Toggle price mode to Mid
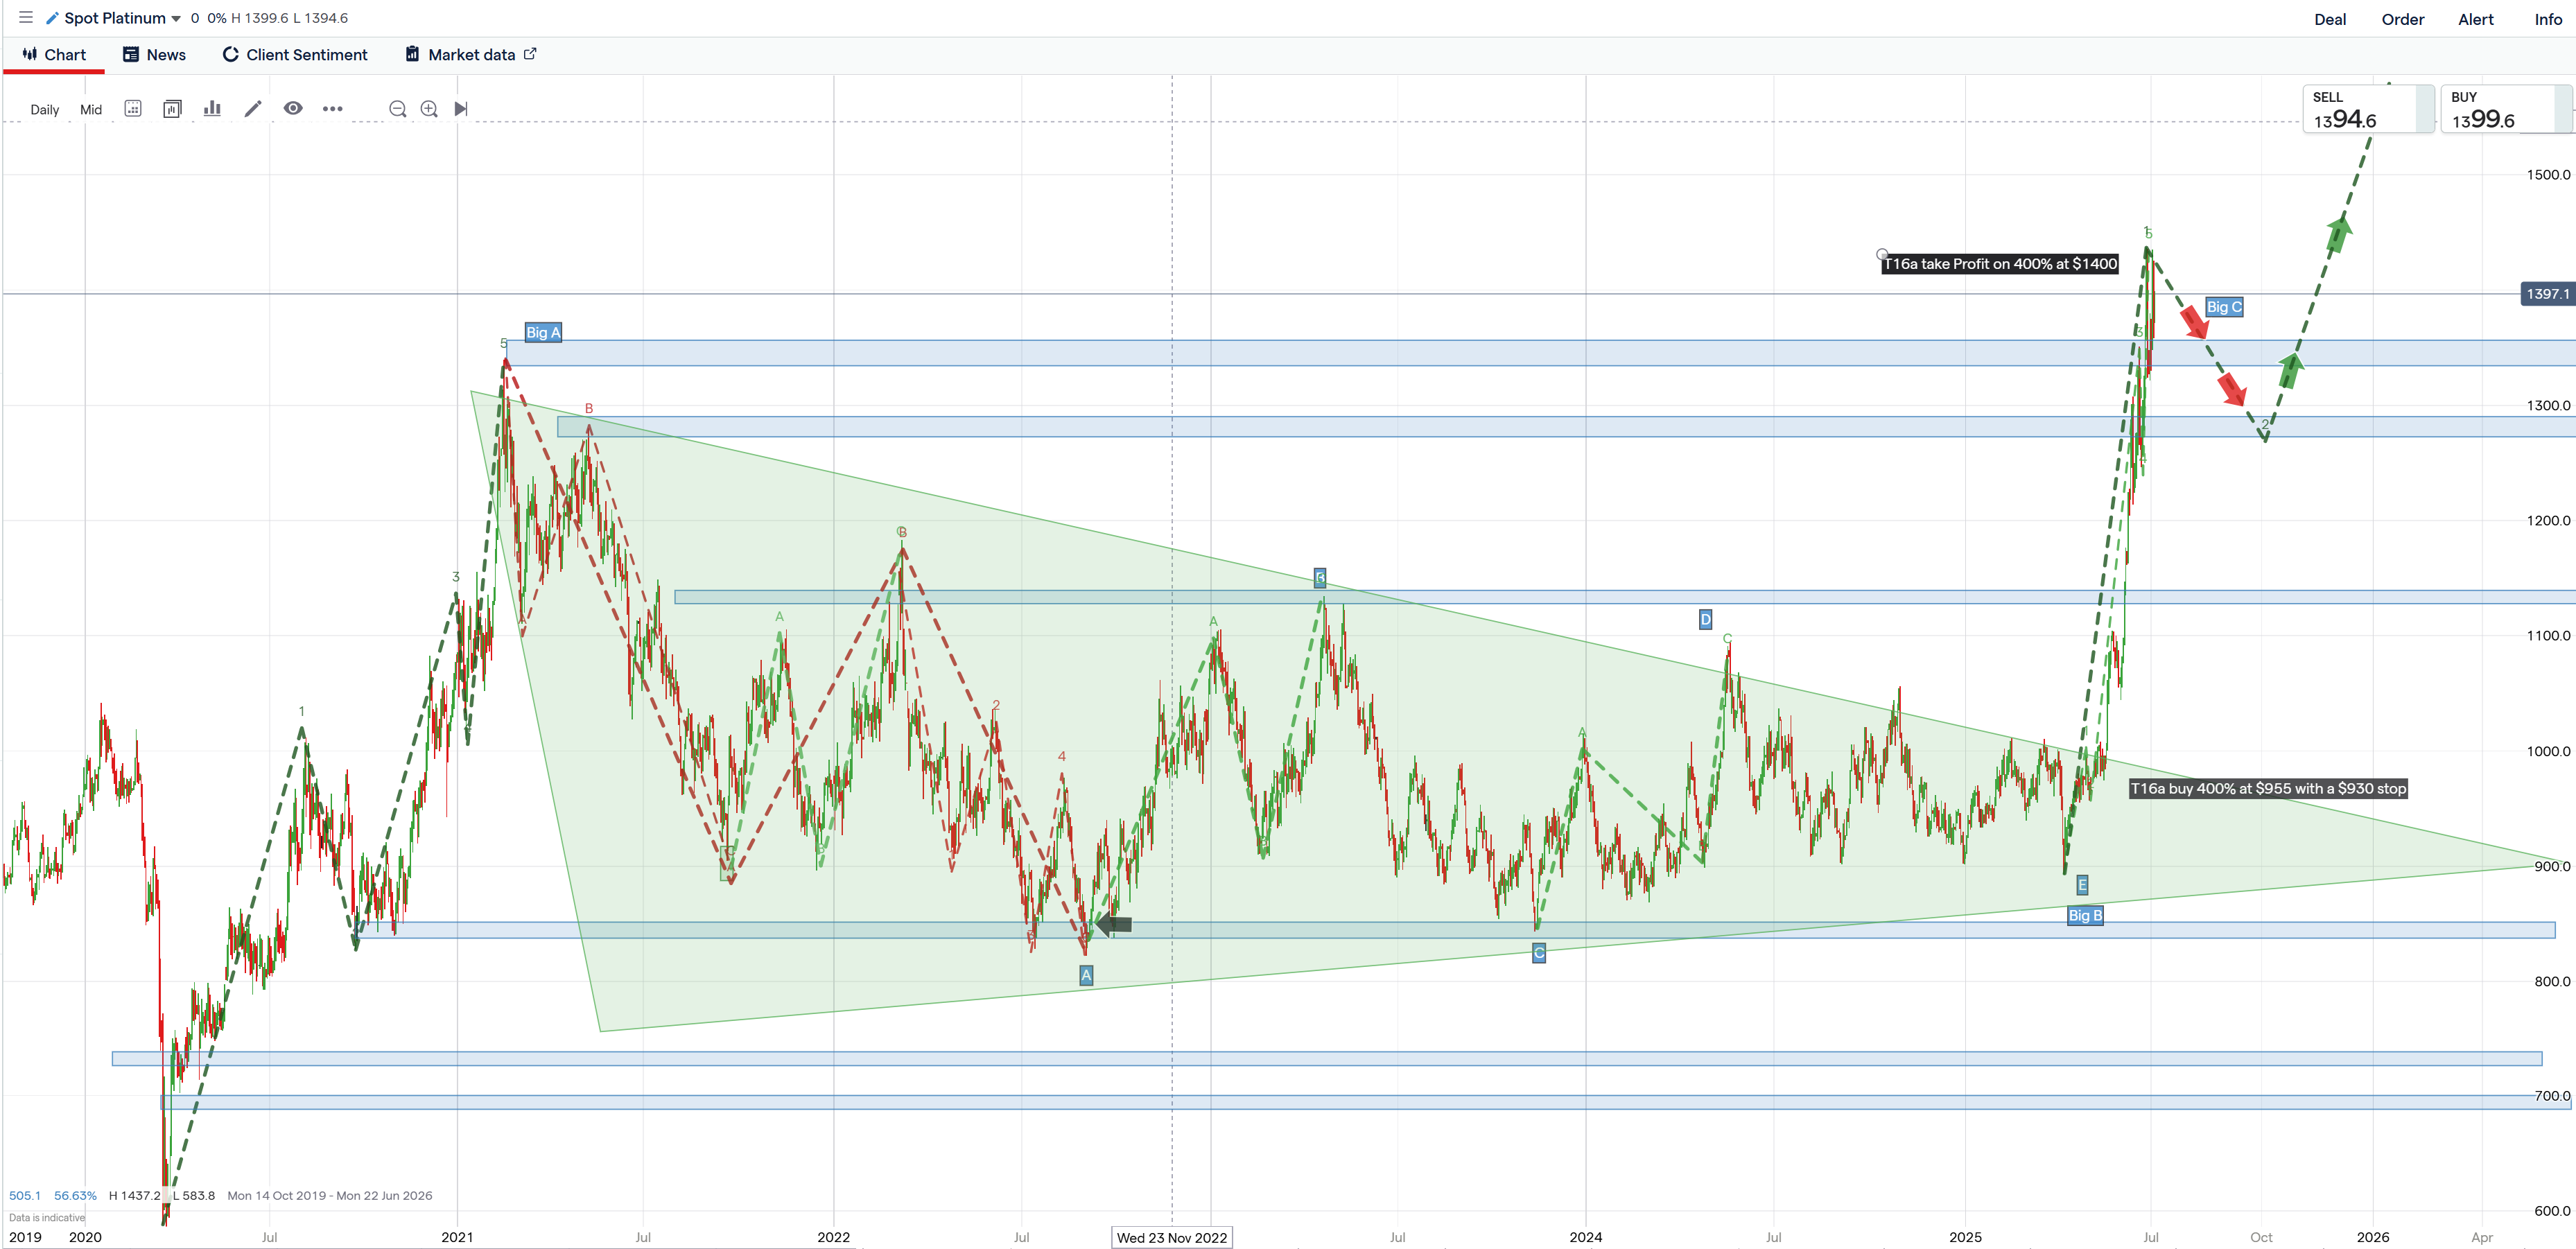Viewport: 2576px width, 1249px height. click(x=90, y=110)
